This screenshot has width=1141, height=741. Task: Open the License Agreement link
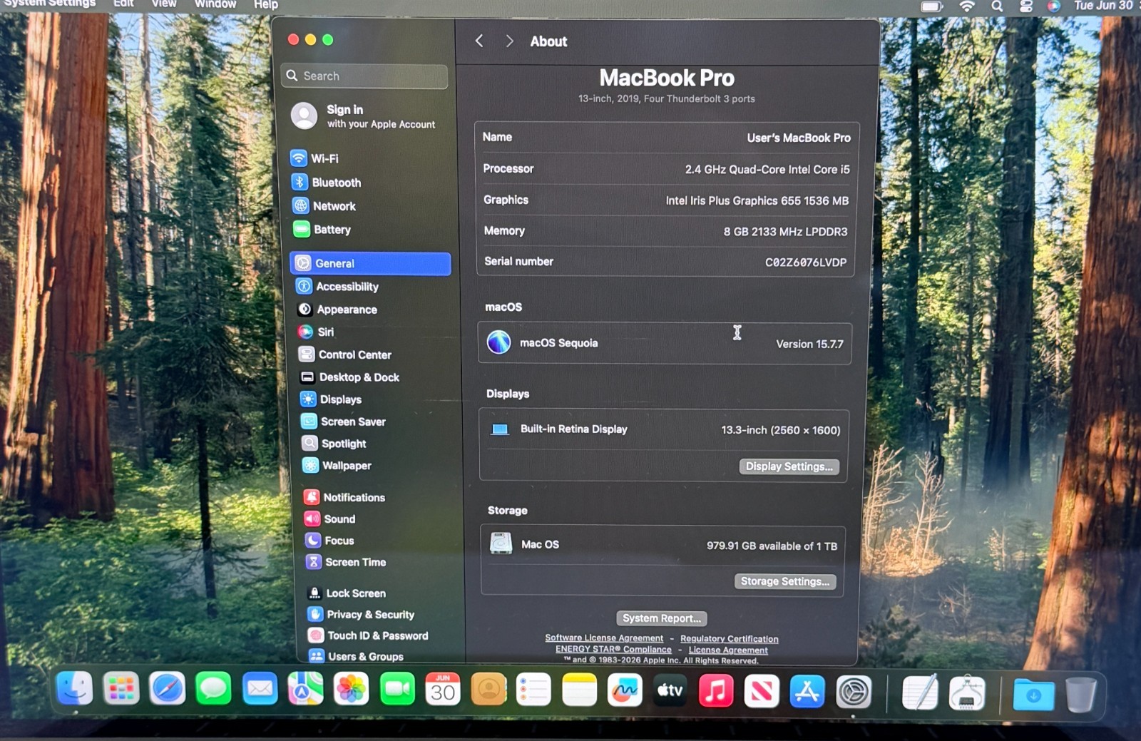(728, 650)
